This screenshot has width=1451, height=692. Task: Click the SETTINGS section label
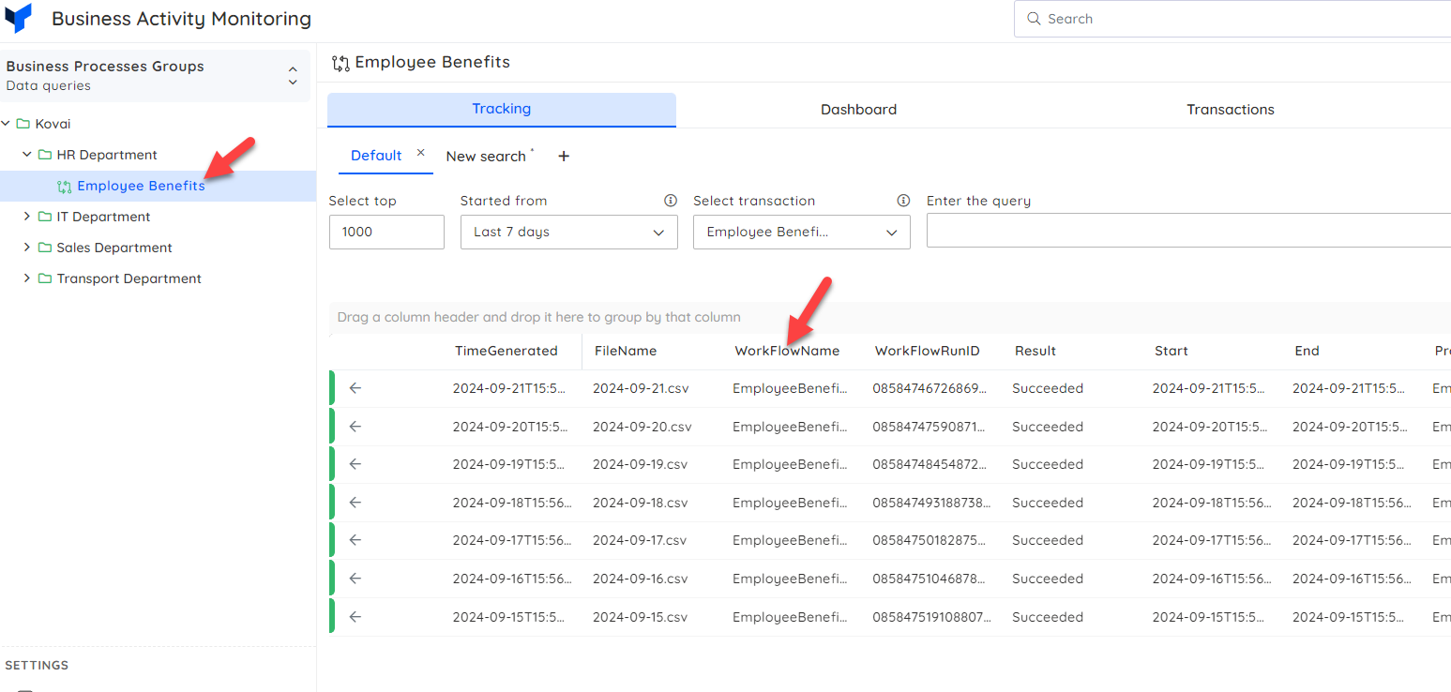tap(37, 666)
